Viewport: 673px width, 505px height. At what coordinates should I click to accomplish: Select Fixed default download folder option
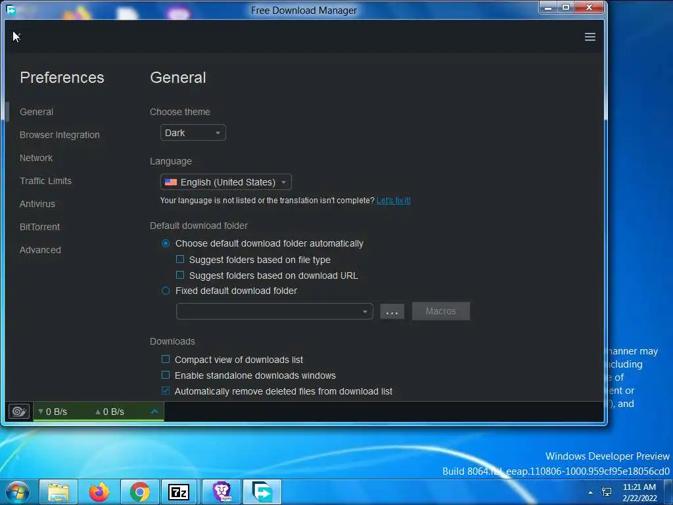coord(166,291)
